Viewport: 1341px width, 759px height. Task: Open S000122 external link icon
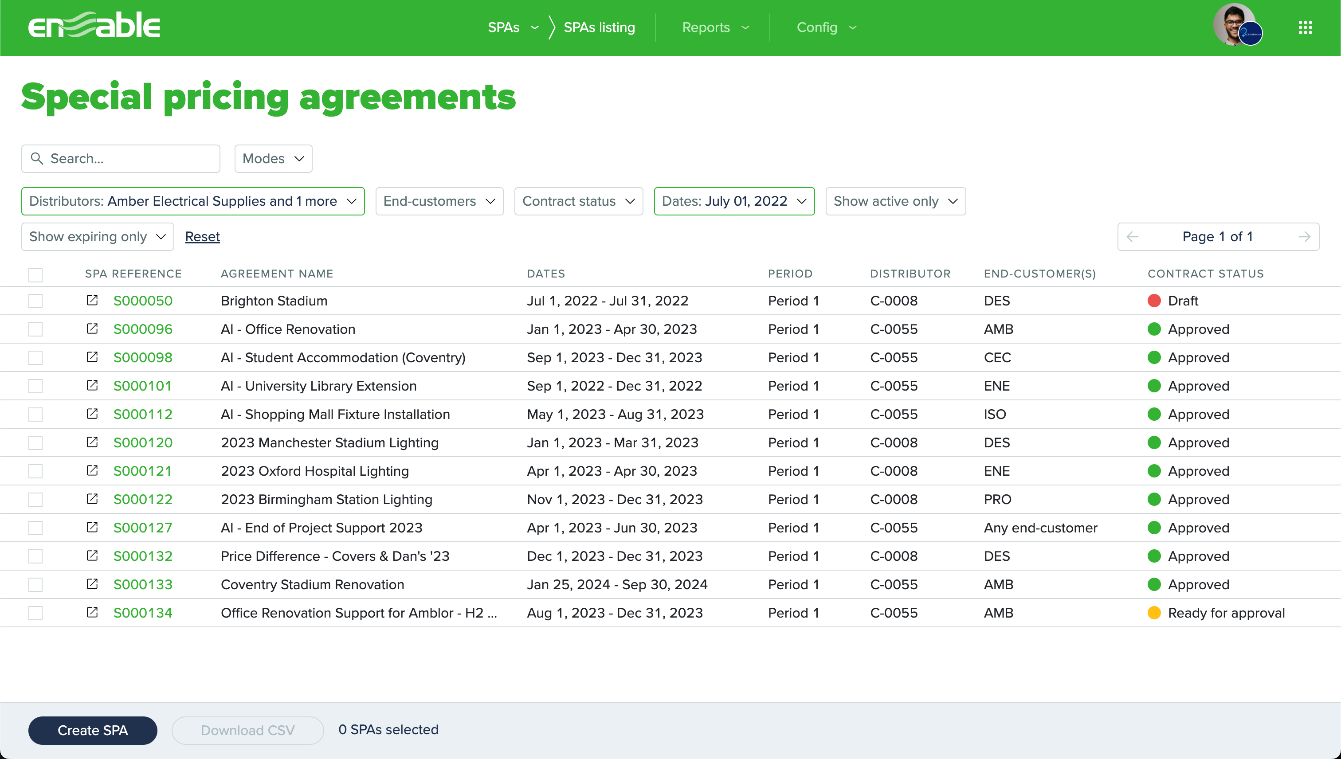[x=92, y=499]
